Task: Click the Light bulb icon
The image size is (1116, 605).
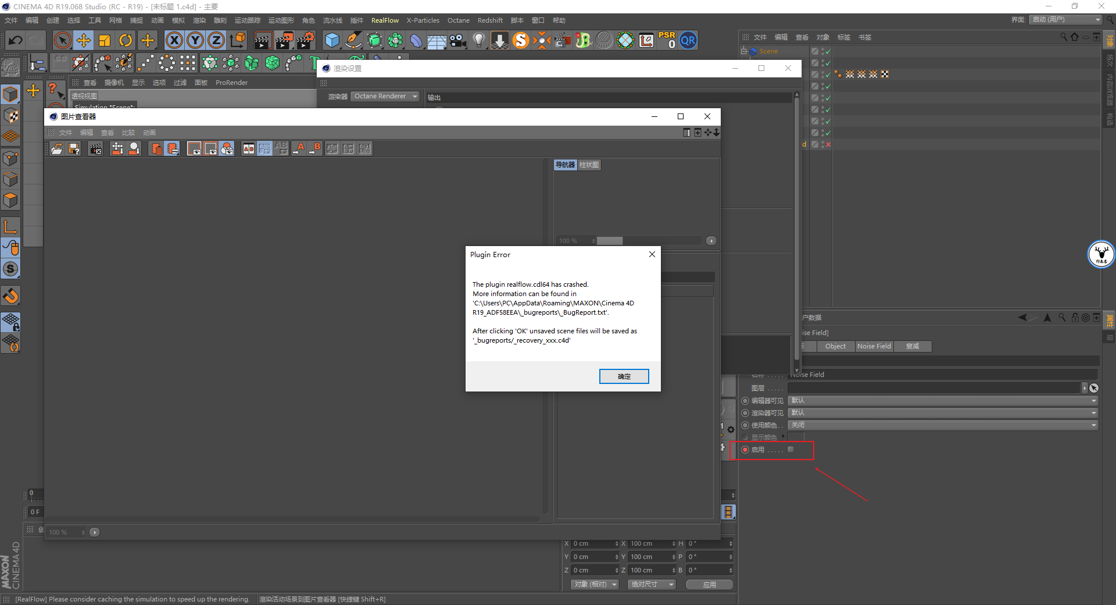Action: pyautogui.click(x=479, y=40)
